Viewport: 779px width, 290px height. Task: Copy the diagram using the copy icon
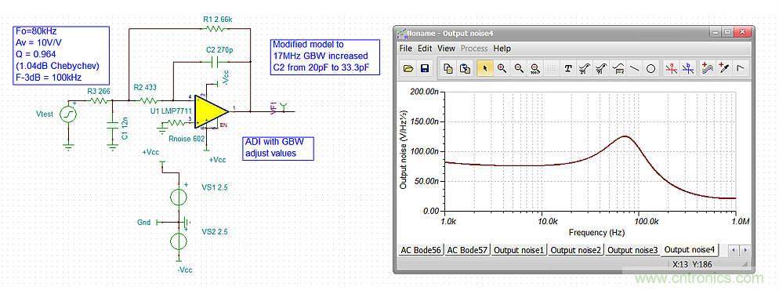(x=448, y=69)
